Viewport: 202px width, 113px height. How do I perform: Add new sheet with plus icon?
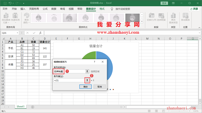click(x=33, y=107)
